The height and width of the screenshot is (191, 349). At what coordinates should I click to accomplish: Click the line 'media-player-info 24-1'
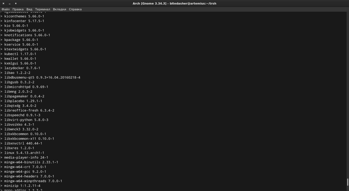click(26, 158)
